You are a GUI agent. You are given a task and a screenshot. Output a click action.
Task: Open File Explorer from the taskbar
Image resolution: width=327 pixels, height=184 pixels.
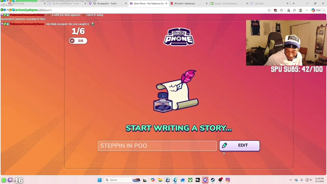[x=160, y=180]
